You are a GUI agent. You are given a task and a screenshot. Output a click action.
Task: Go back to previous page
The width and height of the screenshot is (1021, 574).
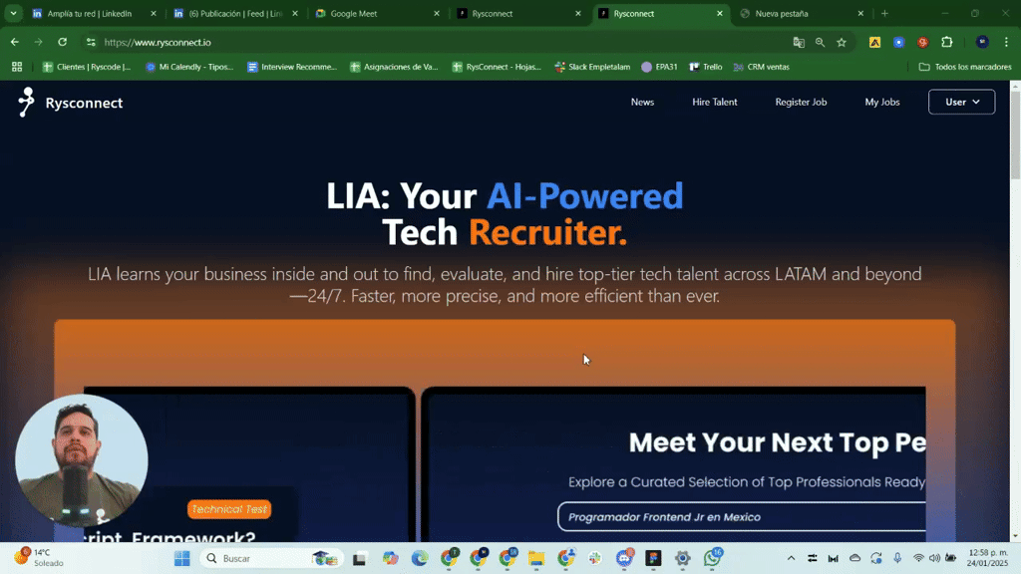[14, 42]
